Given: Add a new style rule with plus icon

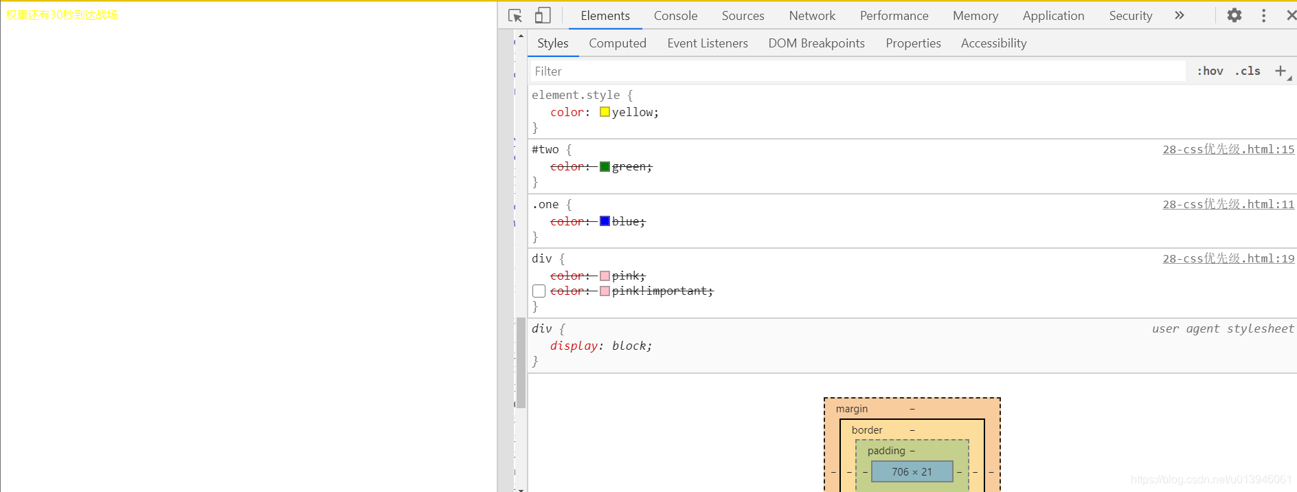Looking at the screenshot, I should click(1281, 71).
